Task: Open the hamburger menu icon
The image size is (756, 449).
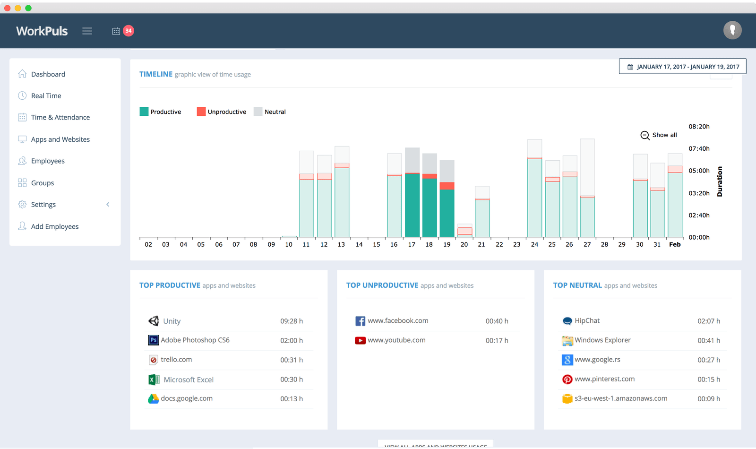Action: pos(87,31)
